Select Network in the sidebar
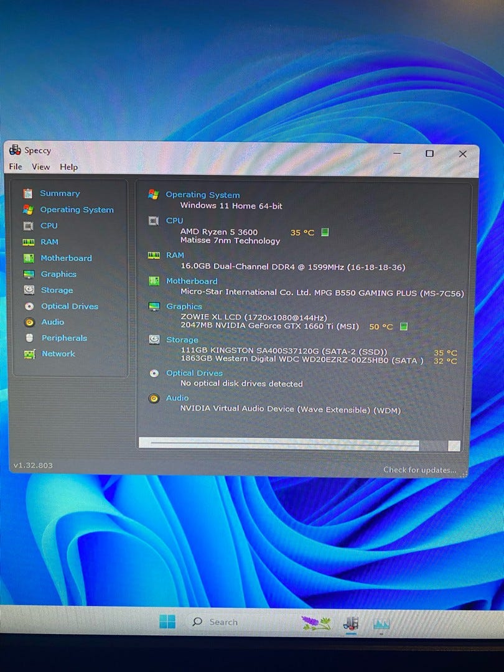This screenshot has height=672, width=504. tap(58, 353)
